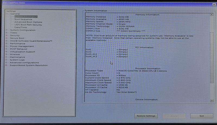Select Secure Boot category label

pos(17,38)
